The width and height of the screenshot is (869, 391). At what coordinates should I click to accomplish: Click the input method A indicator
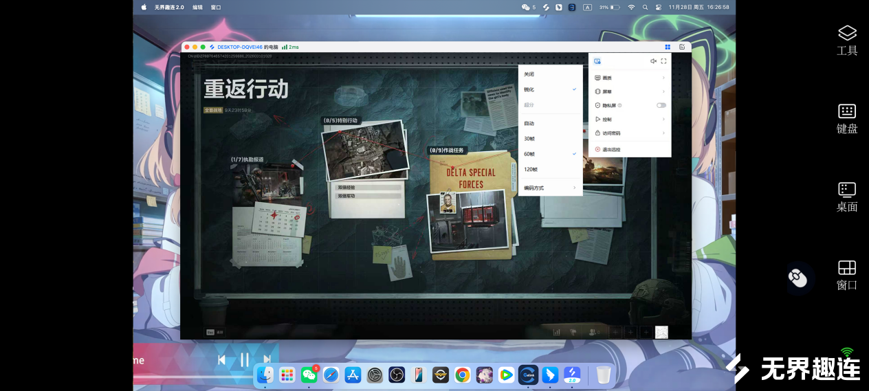pos(588,7)
